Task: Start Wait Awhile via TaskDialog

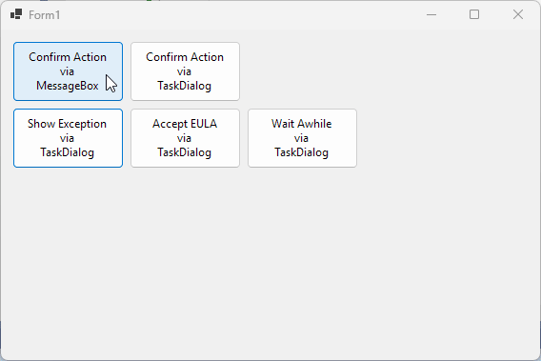Action: coord(302,138)
